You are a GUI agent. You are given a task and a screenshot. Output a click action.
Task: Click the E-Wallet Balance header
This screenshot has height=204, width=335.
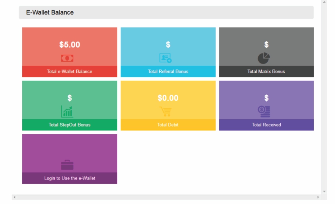[x=50, y=12]
